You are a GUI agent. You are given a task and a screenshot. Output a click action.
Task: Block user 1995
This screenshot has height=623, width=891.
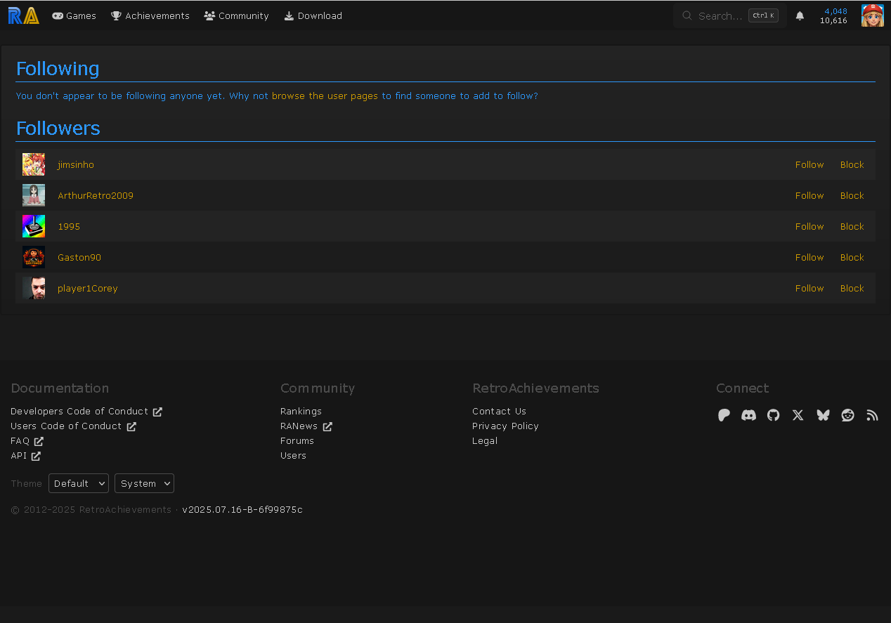click(x=852, y=226)
